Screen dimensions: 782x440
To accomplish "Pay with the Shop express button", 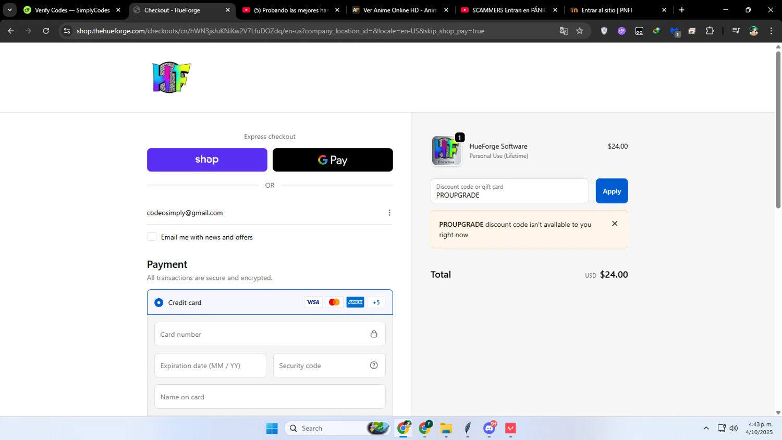I will coord(207,160).
